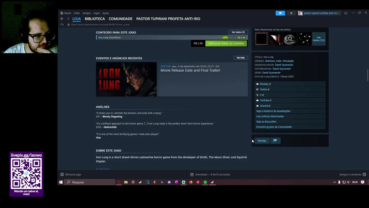Click the Simulação genre link

click(x=288, y=61)
